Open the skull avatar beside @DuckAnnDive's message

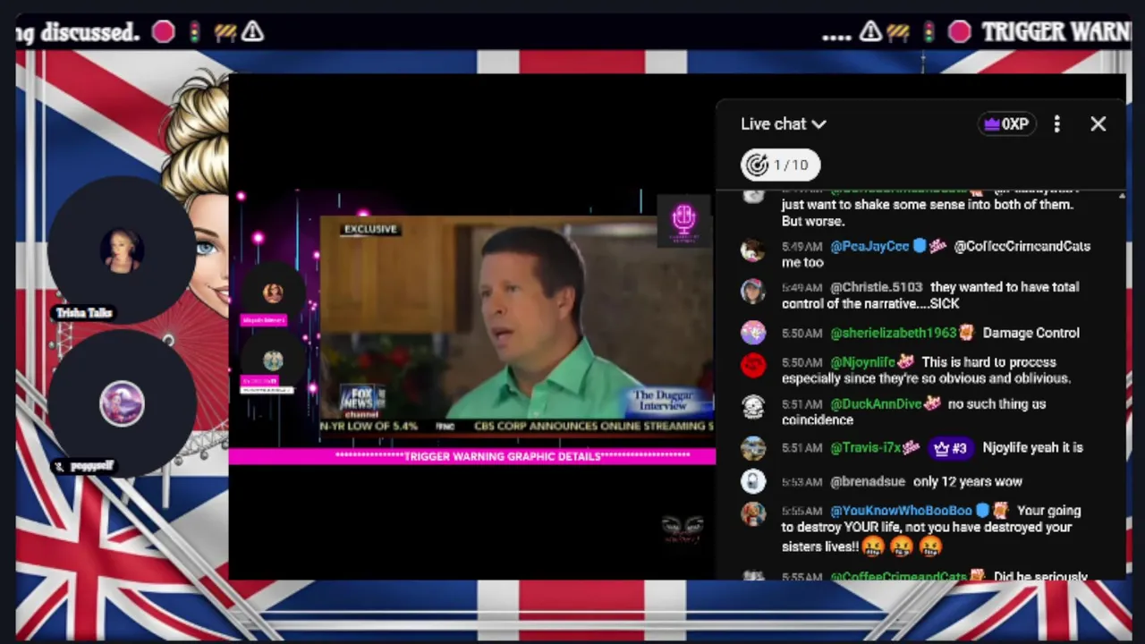click(753, 407)
